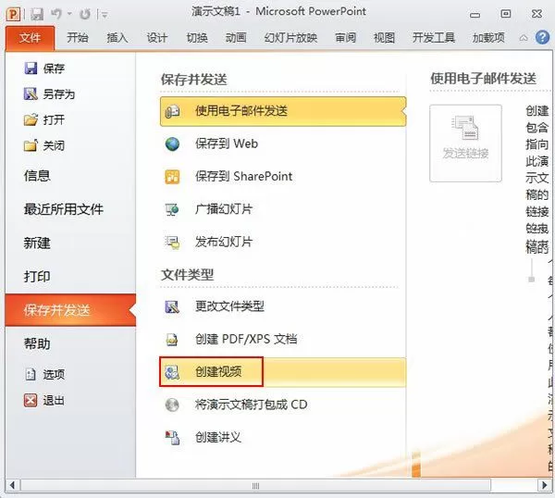Click the 将演示文稿打包成 CD disc icon
This screenshot has height=498, width=555.
click(x=172, y=405)
